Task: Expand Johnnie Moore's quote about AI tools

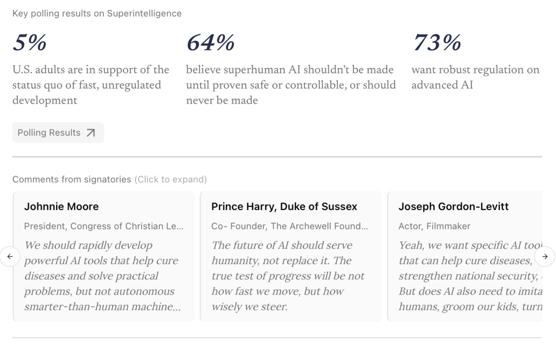Action: tap(102, 276)
